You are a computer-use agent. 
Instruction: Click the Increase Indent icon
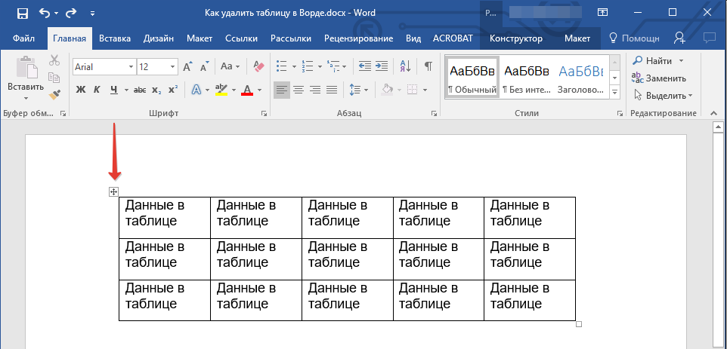[x=382, y=67]
